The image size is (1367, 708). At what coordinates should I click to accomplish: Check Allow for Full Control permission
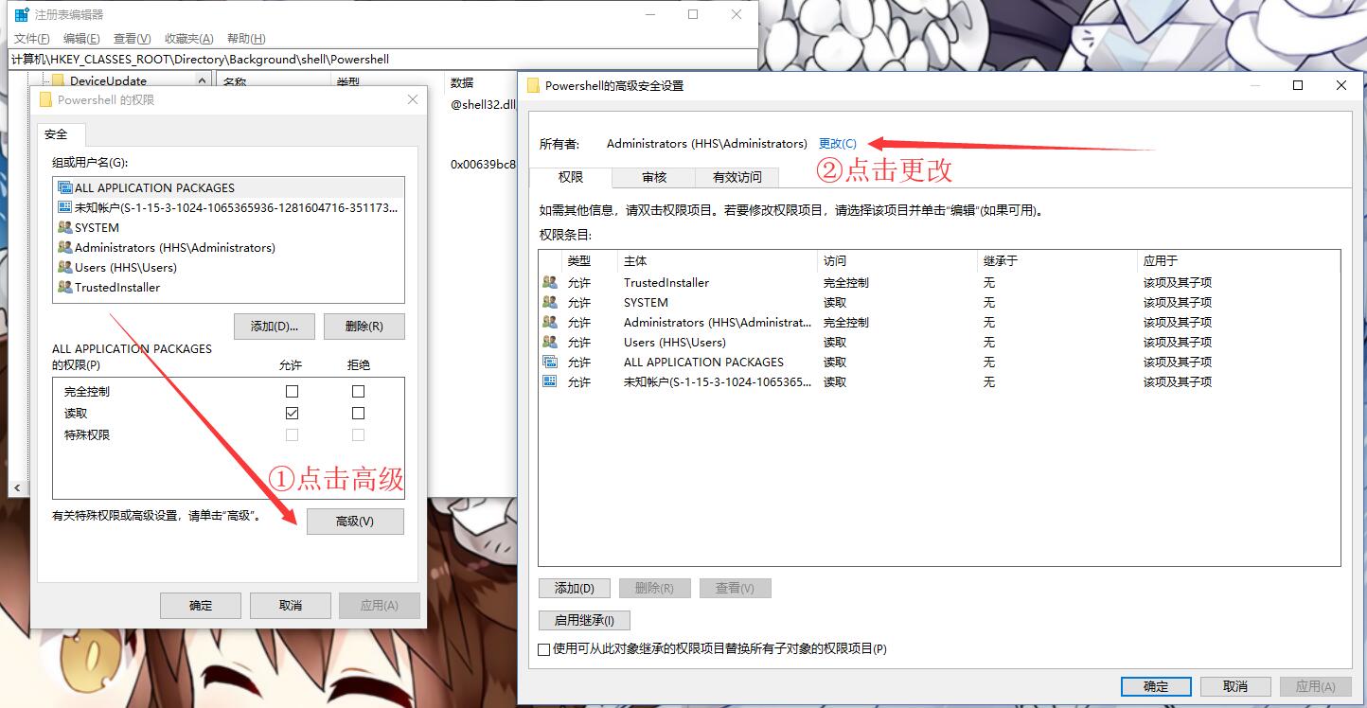(292, 391)
